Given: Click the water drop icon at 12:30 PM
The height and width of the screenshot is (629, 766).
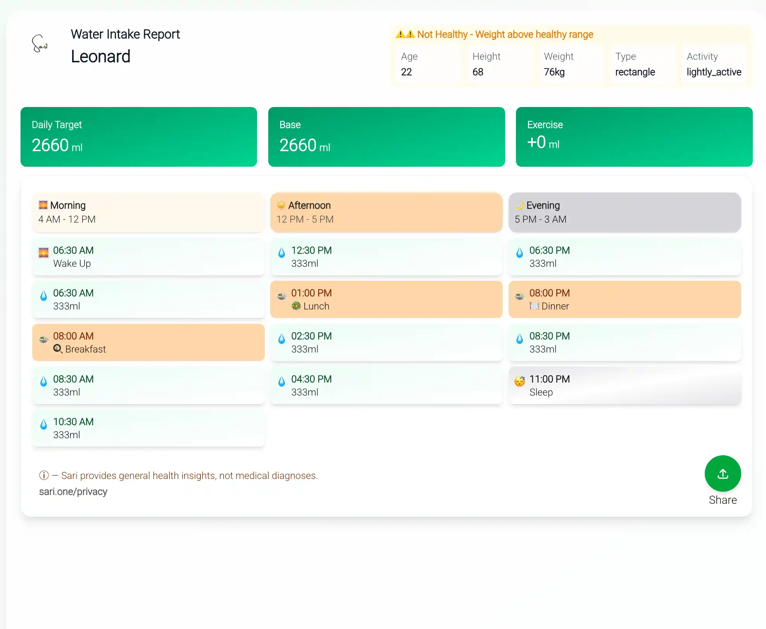Looking at the screenshot, I should (x=282, y=253).
